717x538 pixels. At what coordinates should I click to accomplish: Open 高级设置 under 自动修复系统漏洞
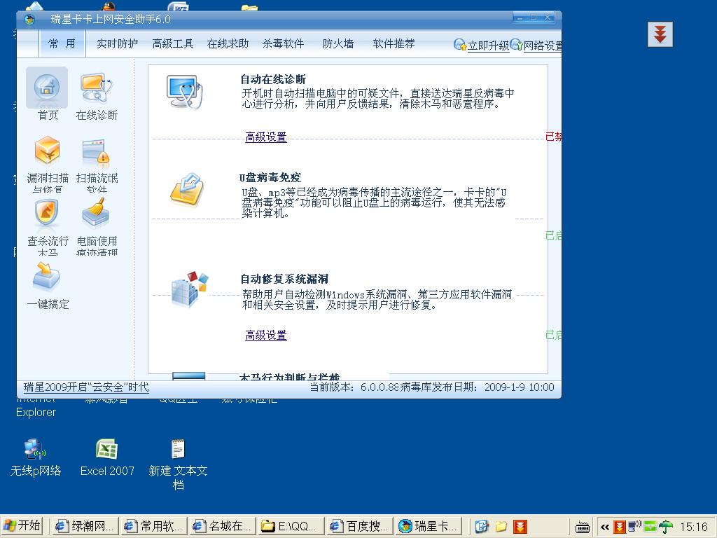(x=266, y=336)
